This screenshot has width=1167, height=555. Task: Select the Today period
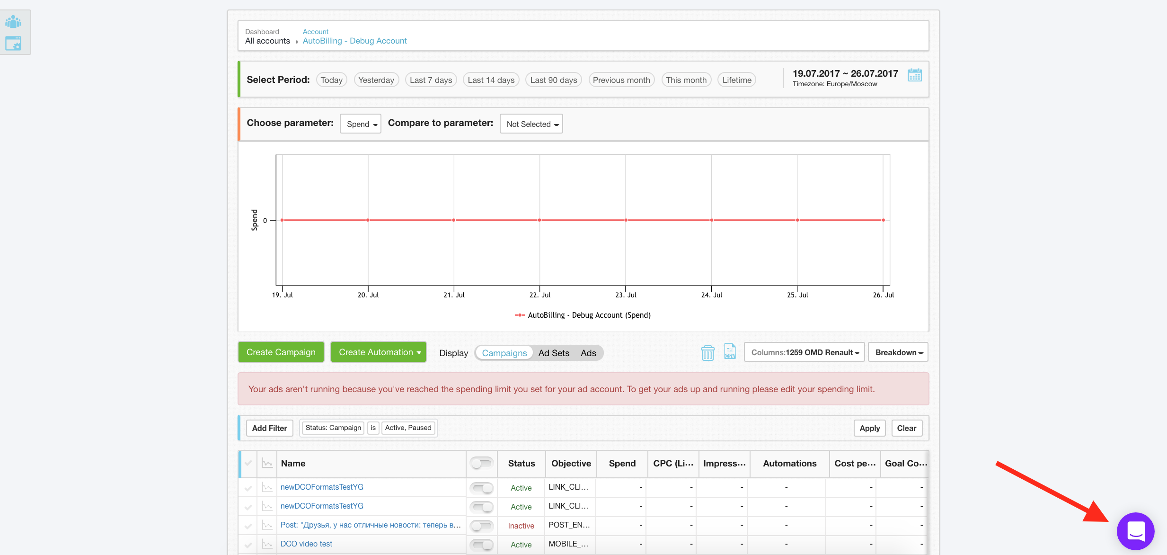pos(331,80)
